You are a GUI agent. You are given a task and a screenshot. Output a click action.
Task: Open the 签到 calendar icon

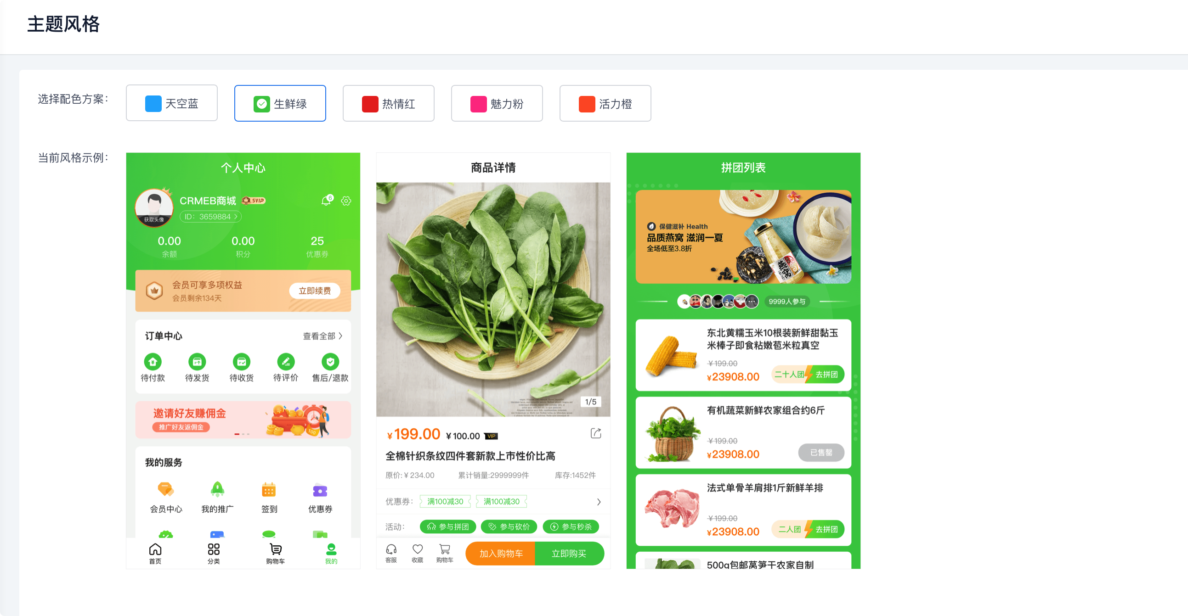269,489
